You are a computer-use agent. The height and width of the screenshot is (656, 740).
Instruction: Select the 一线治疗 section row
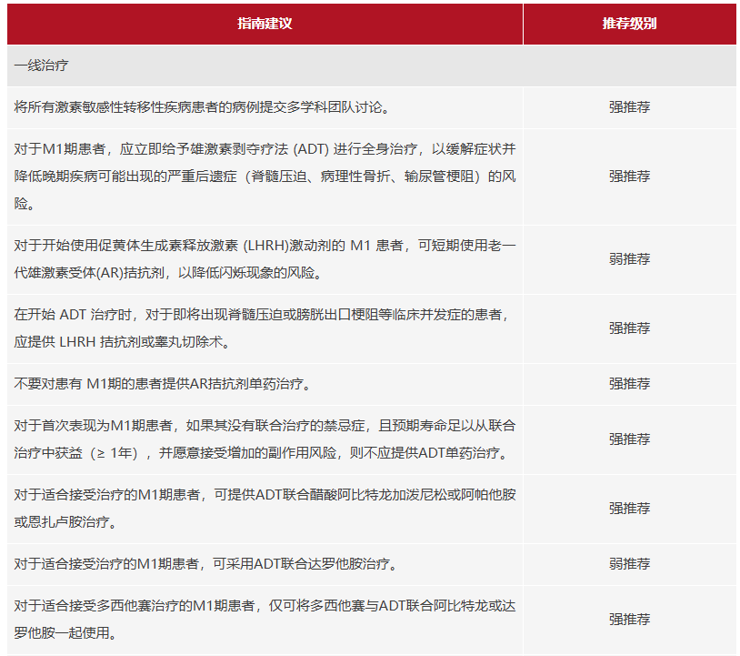(42, 66)
